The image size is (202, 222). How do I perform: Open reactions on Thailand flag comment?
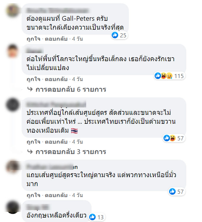174,138
